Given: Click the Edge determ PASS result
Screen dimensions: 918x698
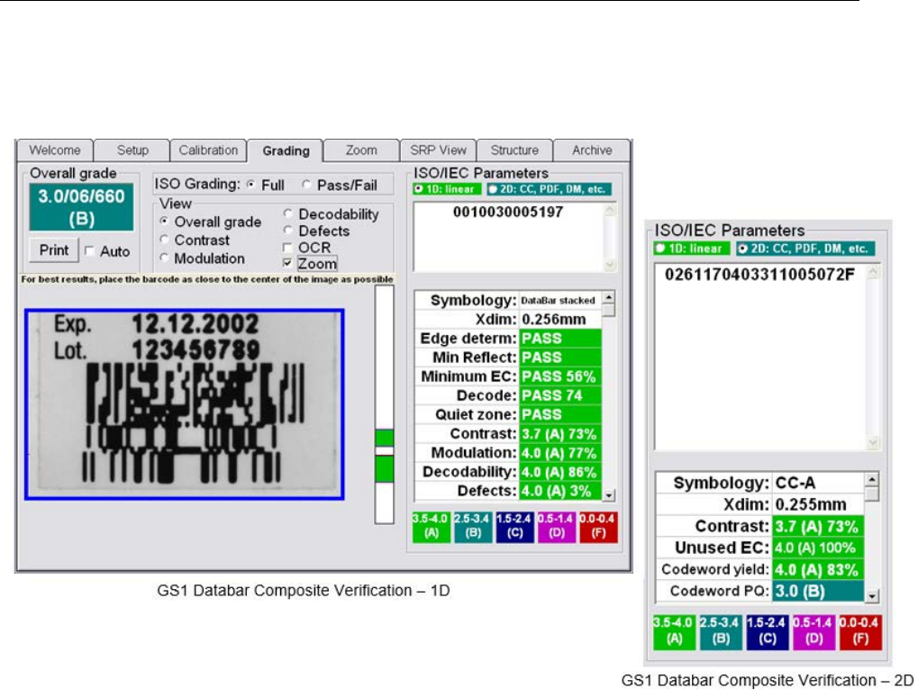Looking at the screenshot, I should (x=560, y=338).
